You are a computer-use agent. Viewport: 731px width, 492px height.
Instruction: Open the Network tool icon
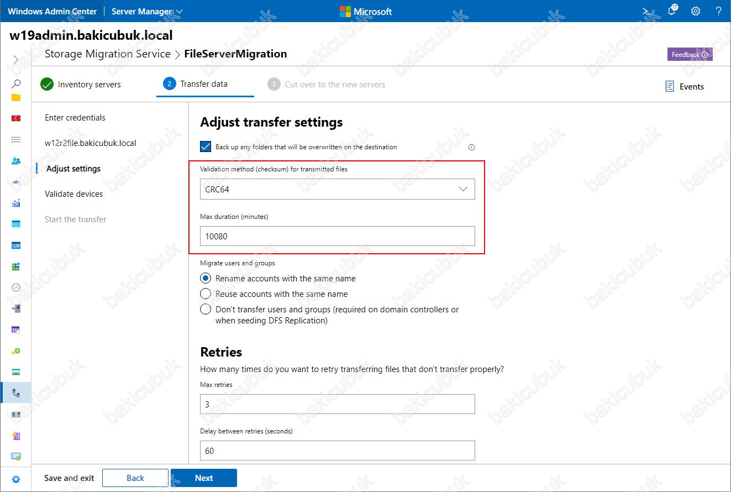pos(16,182)
